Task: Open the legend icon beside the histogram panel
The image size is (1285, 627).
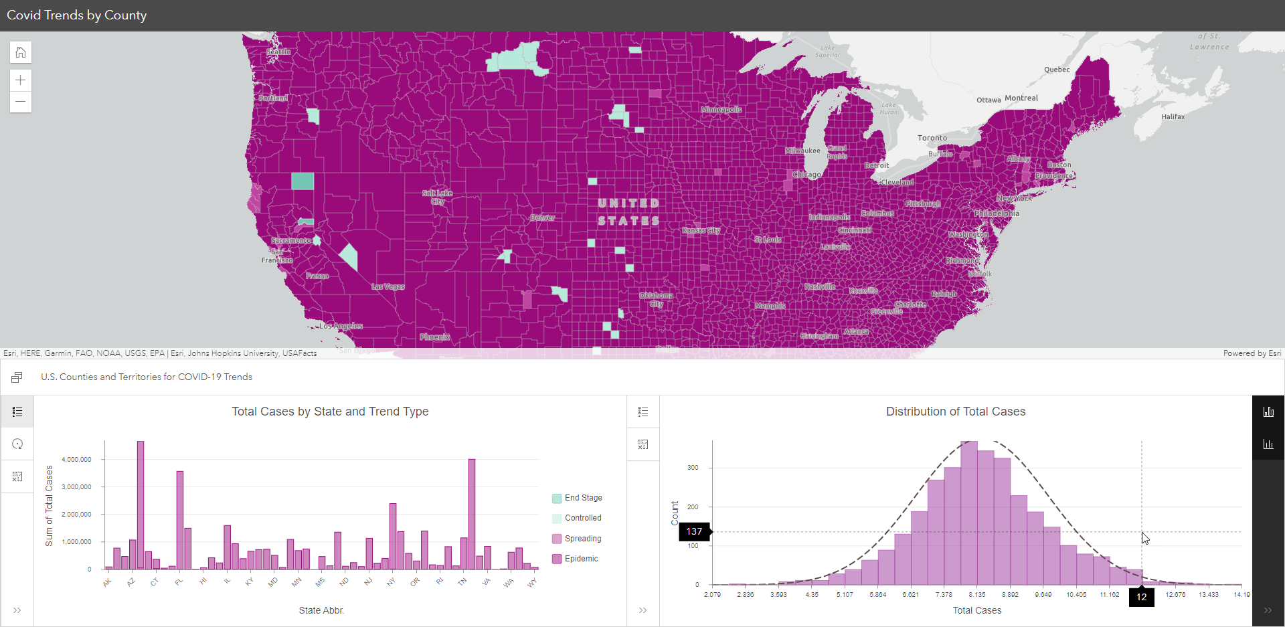Action: [x=643, y=412]
